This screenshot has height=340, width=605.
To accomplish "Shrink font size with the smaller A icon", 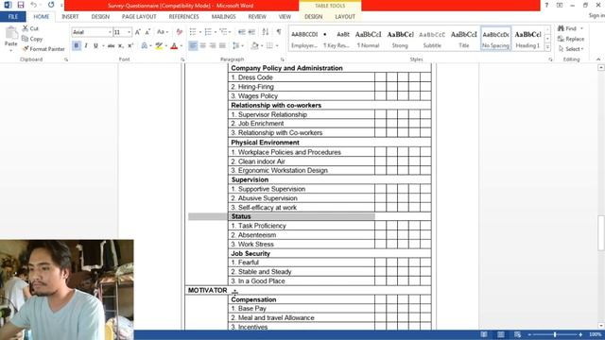I will click(147, 32).
